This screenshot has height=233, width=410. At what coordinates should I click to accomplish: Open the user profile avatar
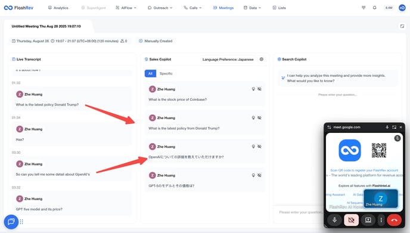(x=402, y=8)
